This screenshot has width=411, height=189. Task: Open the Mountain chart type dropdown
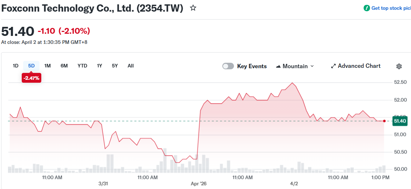click(295, 66)
